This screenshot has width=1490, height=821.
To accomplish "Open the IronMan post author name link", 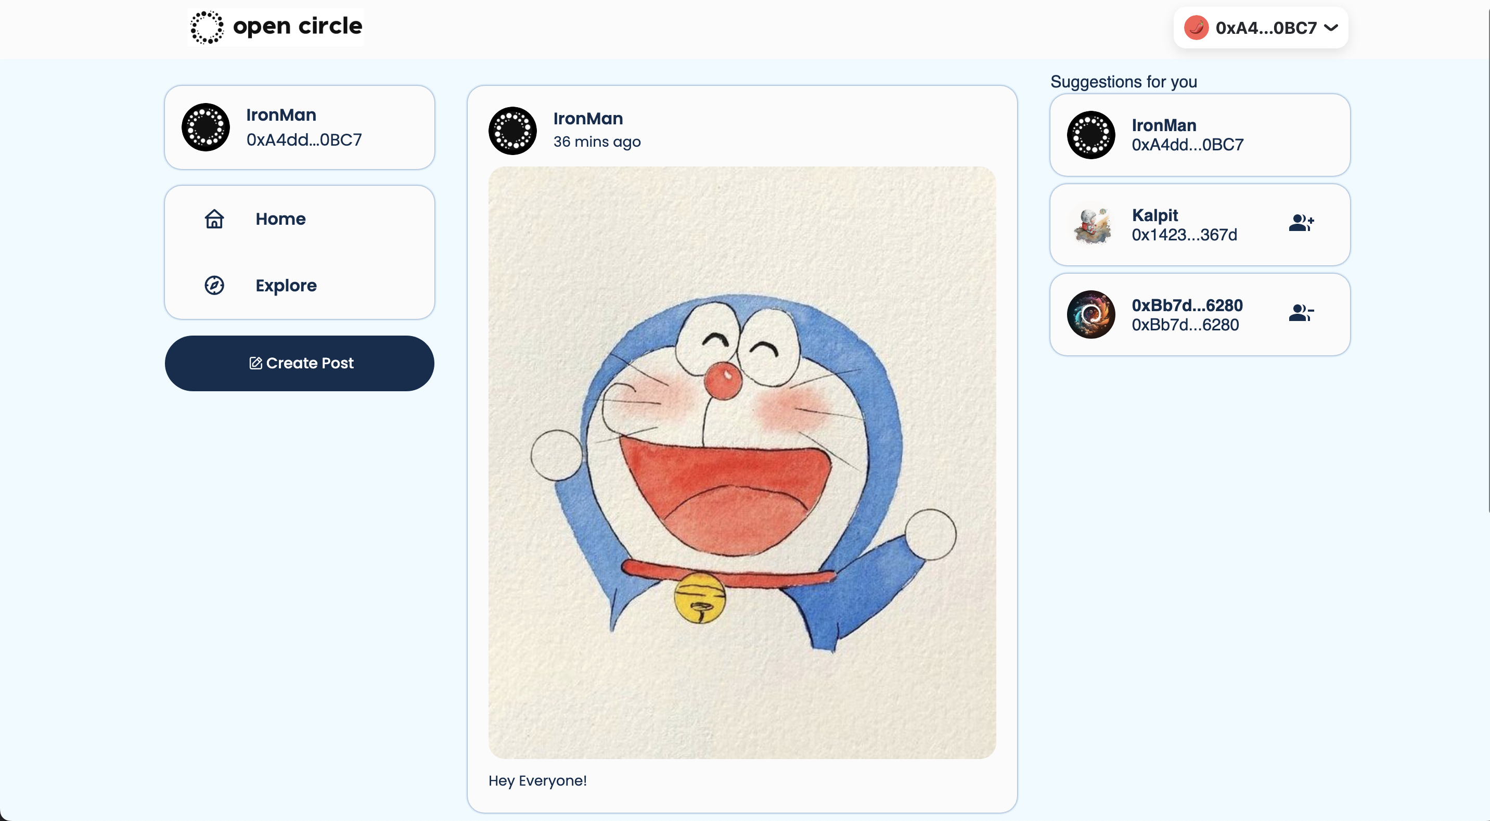I will pyautogui.click(x=588, y=119).
